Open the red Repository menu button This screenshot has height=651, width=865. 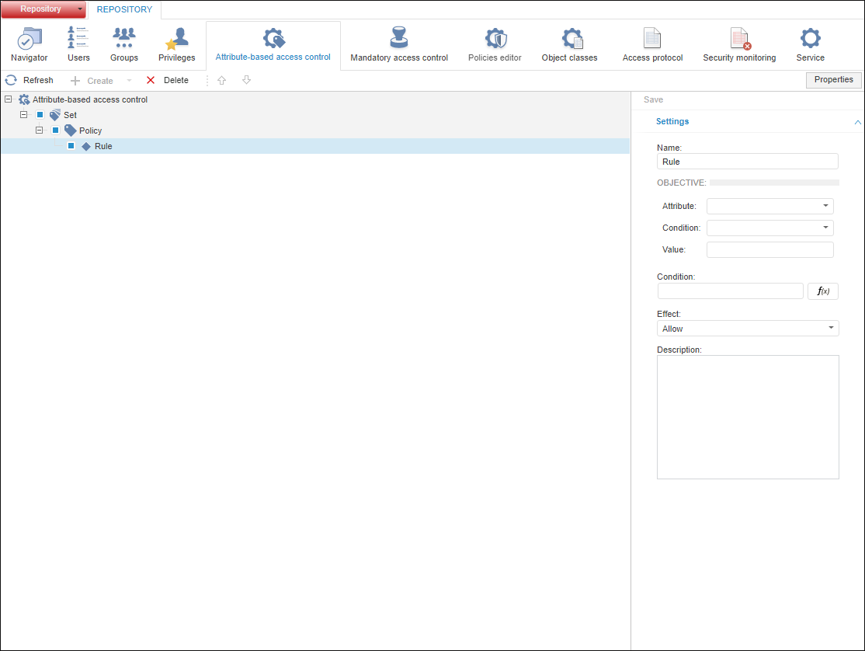click(43, 9)
